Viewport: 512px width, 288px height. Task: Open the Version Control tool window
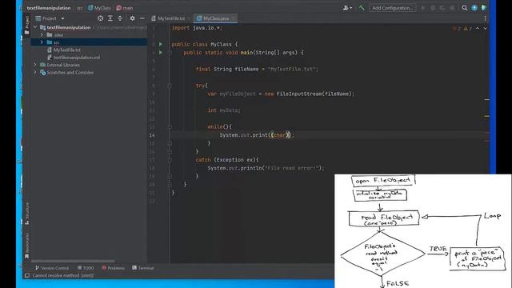pos(52,268)
